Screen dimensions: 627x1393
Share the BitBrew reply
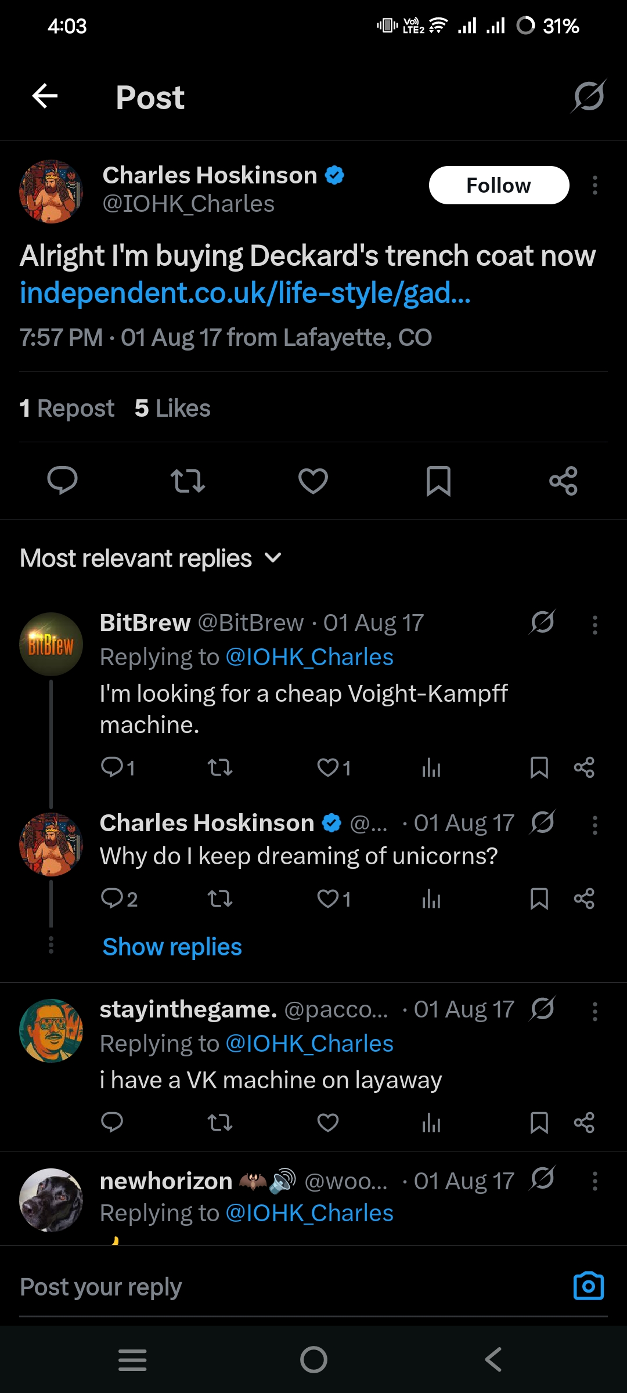(583, 768)
